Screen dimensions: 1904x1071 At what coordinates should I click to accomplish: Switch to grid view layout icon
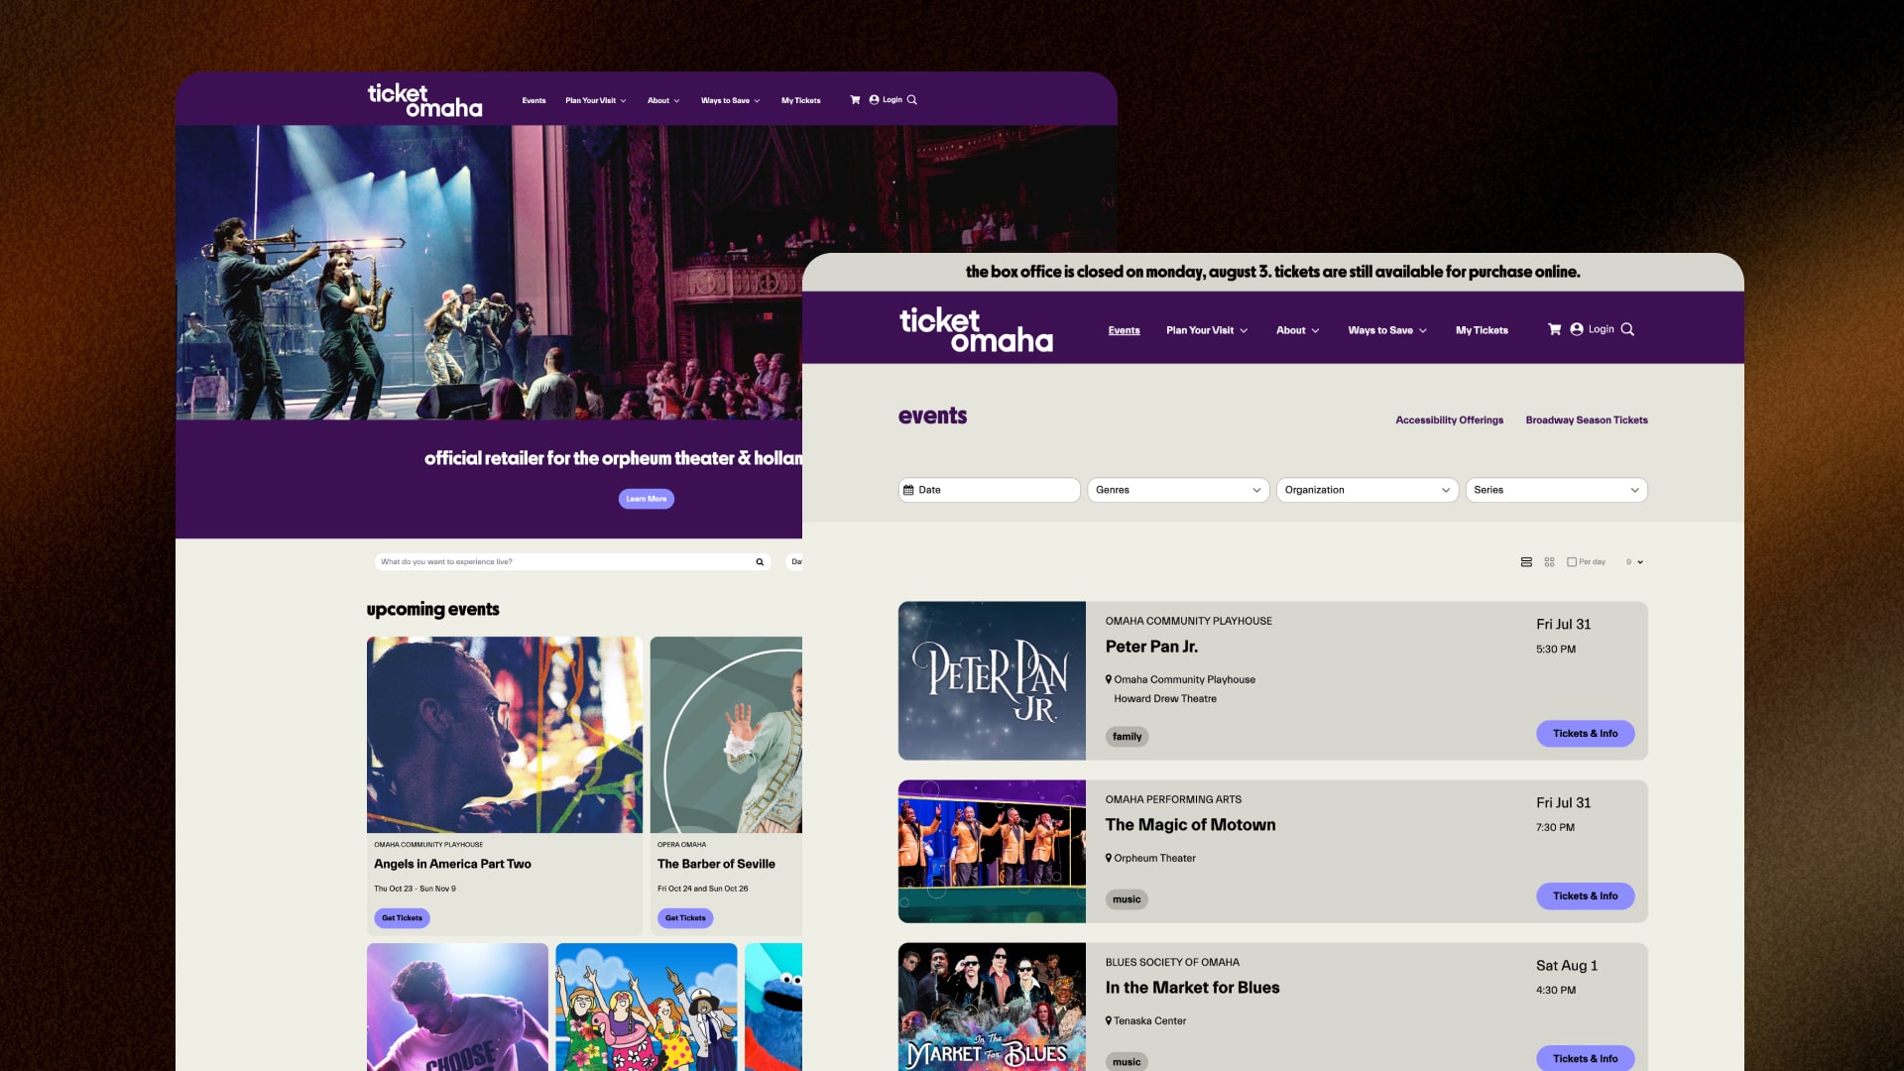pos(1549,562)
